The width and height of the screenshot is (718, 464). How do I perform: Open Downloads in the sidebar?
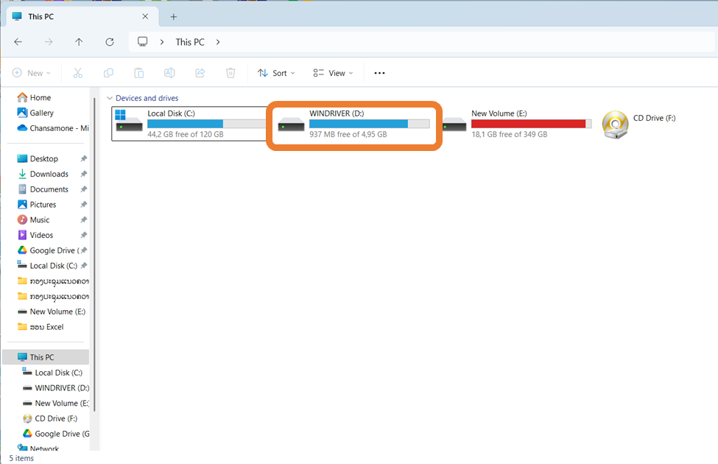coord(49,174)
